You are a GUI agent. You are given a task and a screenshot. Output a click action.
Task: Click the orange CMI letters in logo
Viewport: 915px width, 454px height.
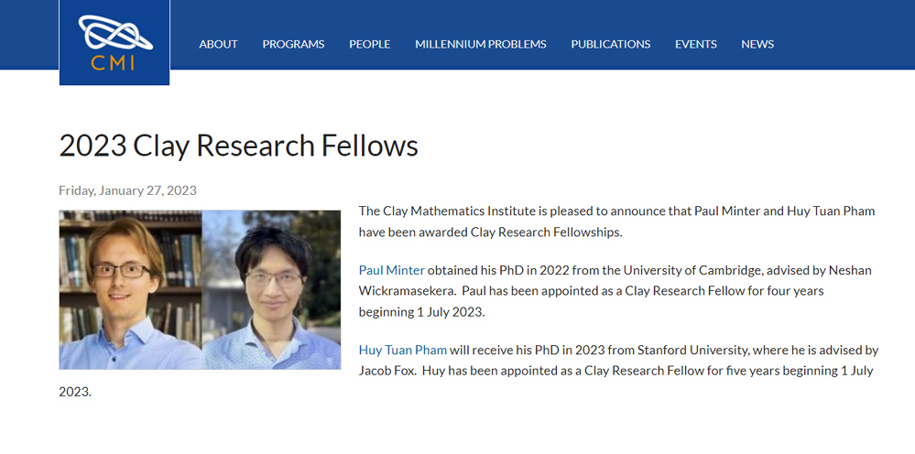tap(114, 62)
